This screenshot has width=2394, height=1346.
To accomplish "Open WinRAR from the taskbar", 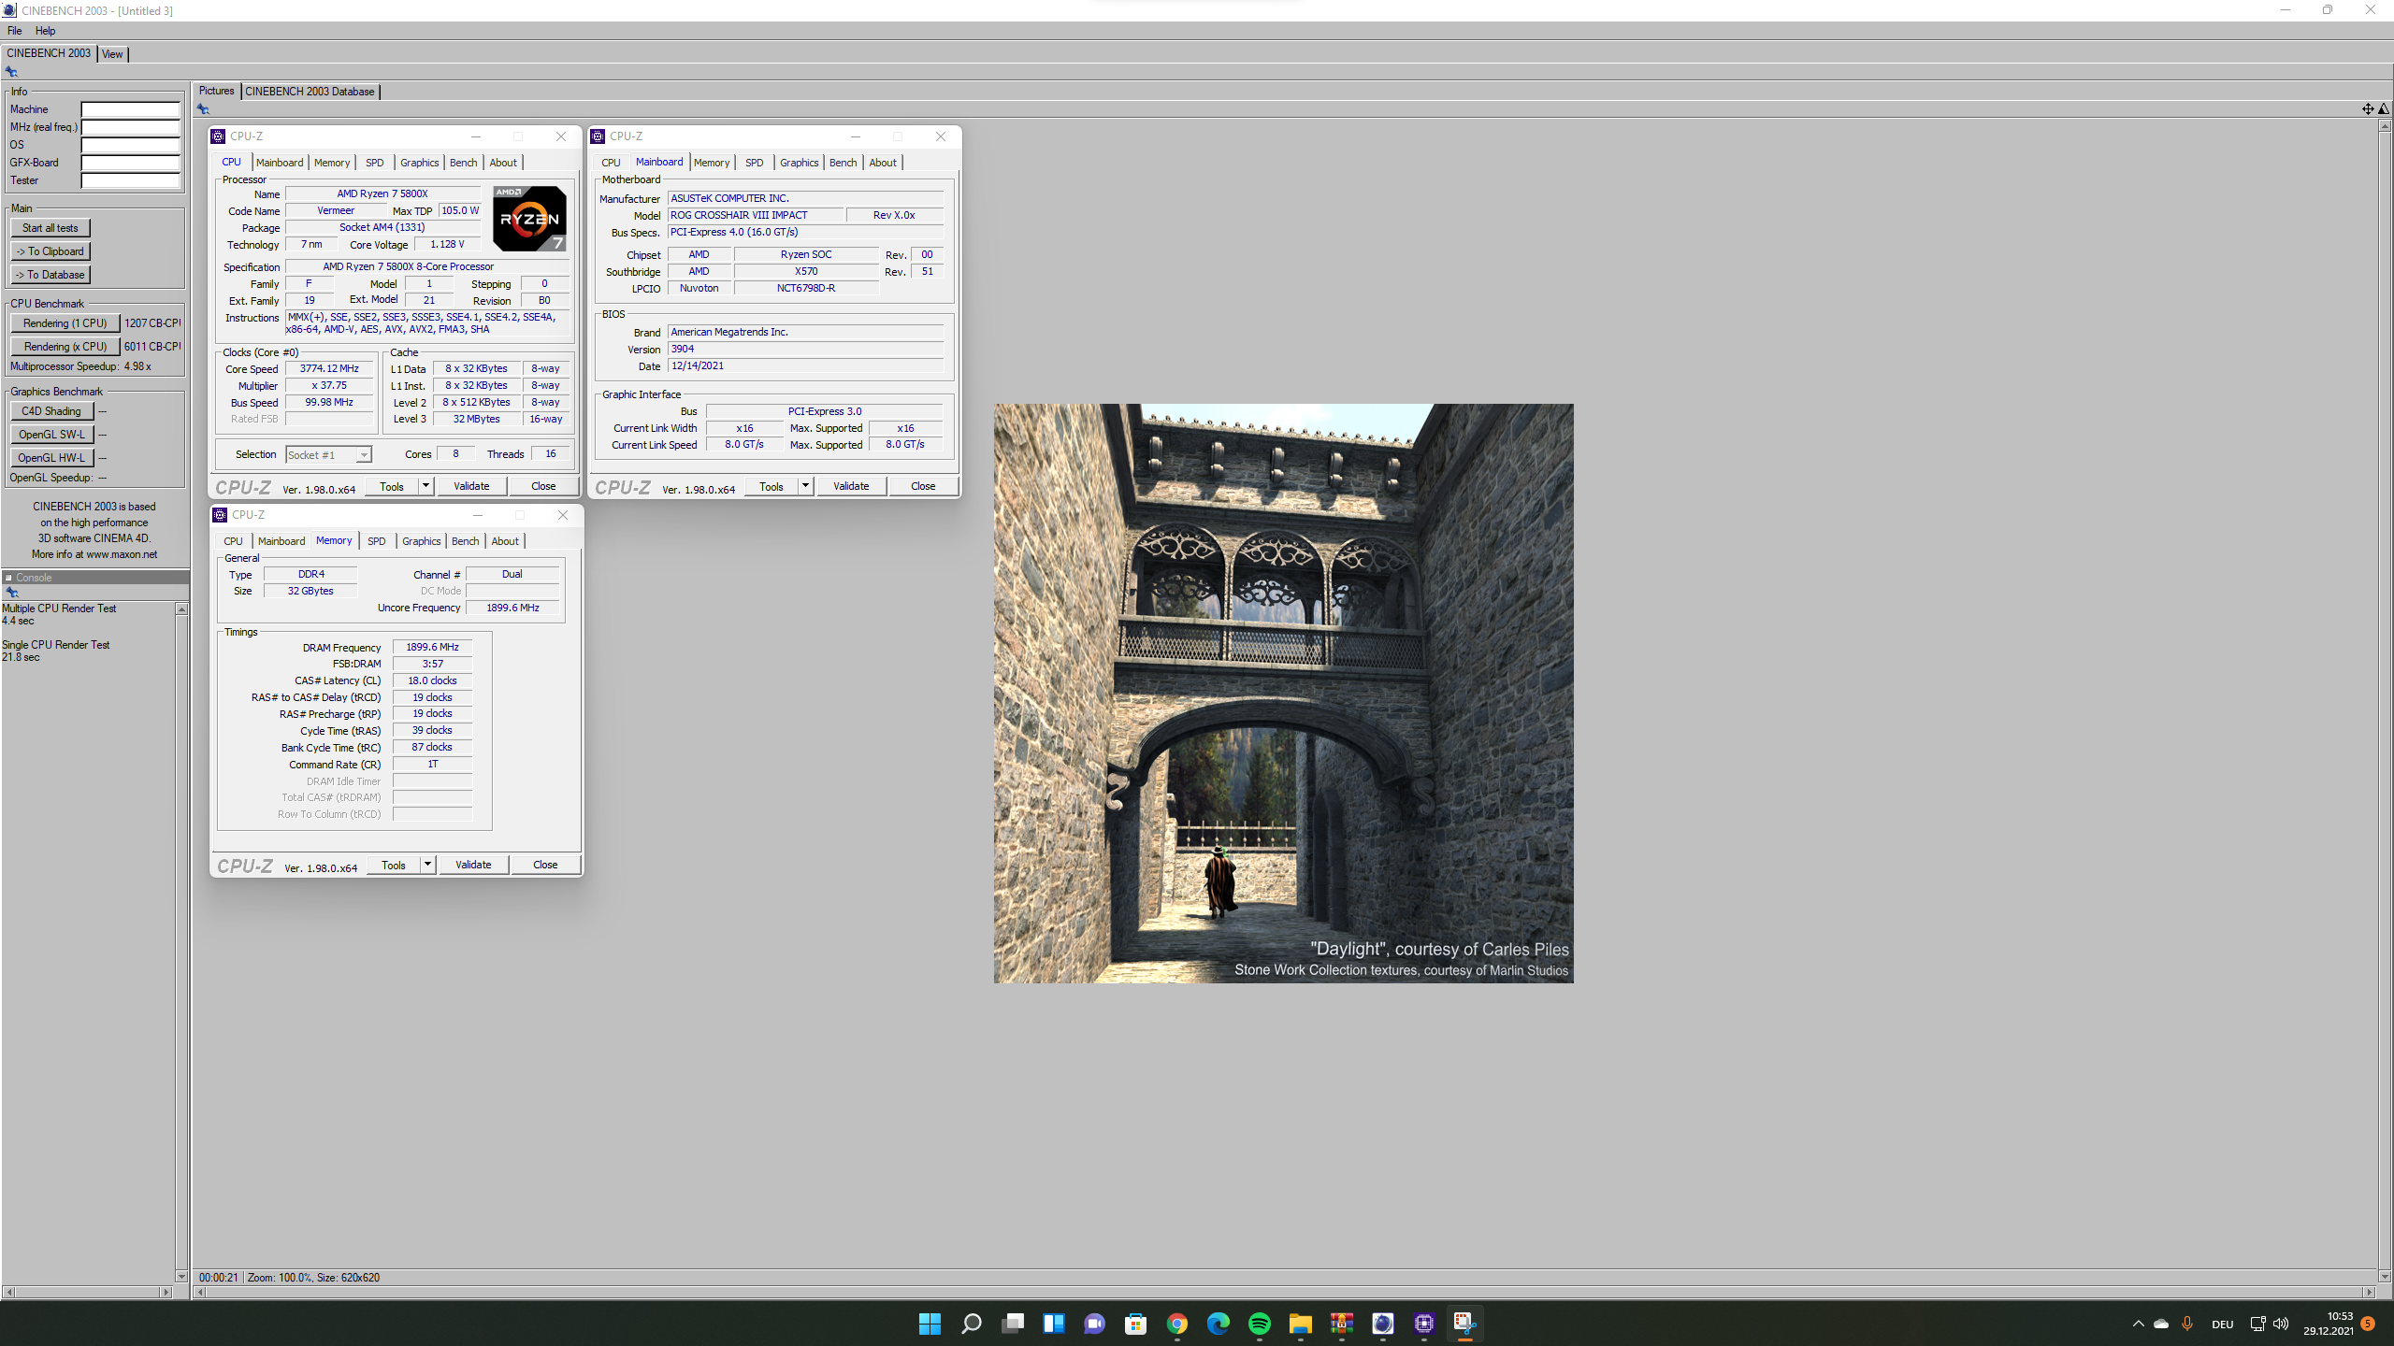I will pyautogui.click(x=1341, y=1324).
